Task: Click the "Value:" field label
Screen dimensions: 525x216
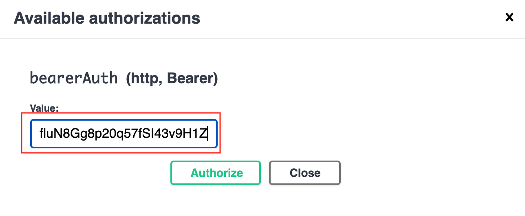Action: coord(44,108)
